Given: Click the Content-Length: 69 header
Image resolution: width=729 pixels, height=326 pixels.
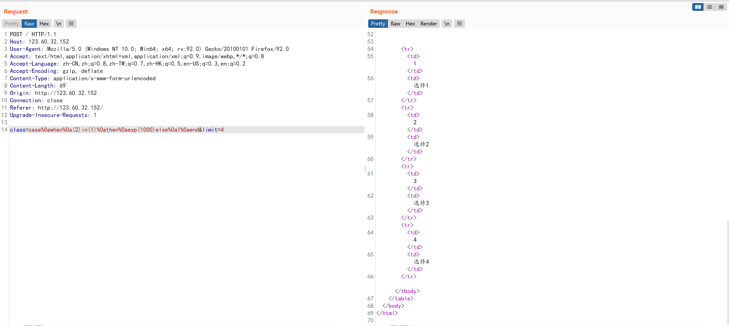Looking at the screenshot, I should point(38,86).
